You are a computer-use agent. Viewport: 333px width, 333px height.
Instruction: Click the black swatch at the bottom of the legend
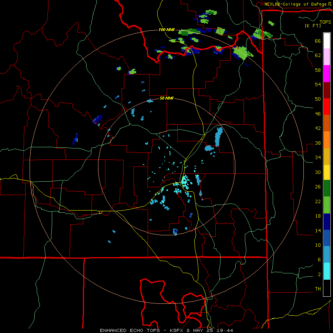tap(327, 288)
